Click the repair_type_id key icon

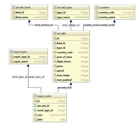(x=11, y=57)
